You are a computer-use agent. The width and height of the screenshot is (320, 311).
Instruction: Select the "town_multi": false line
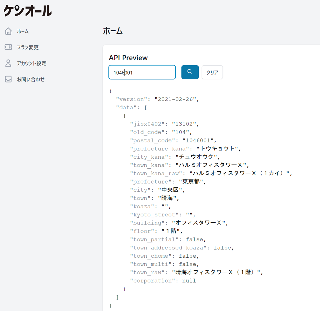coord(164,264)
